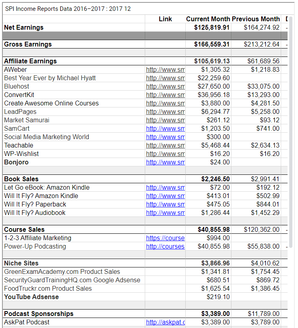The width and height of the screenshot is (298, 328).
Task: Open the Power-Up Podcasting course link
Action: point(165,246)
